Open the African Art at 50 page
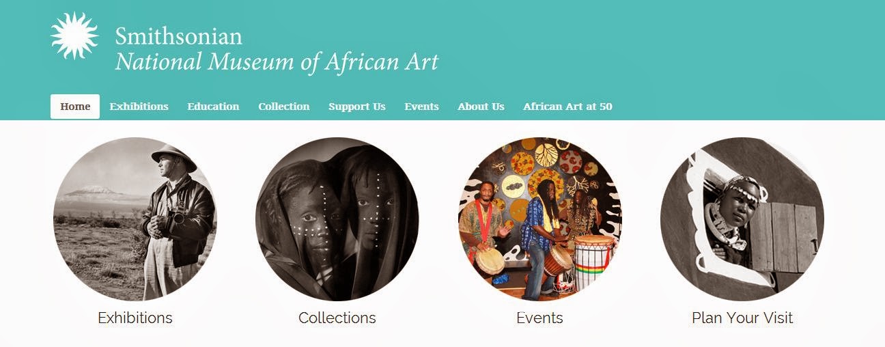Screen dimensions: 885x347 pyautogui.click(x=567, y=107)
